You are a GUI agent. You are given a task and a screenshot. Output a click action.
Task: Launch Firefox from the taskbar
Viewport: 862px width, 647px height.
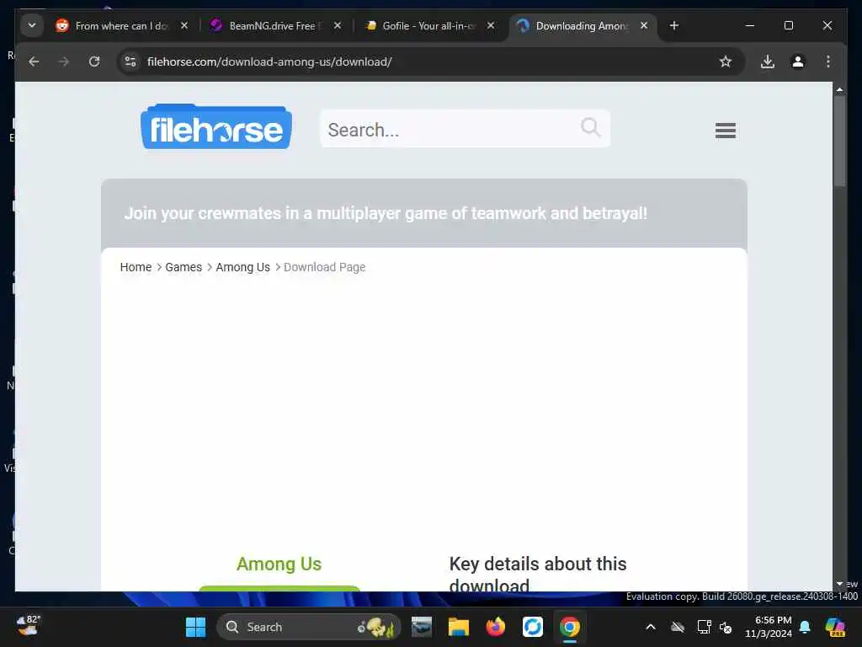[x=495, y=627]
